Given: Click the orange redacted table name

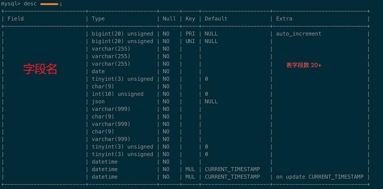Looking at the screenshot, I should [x=49, y=4].
